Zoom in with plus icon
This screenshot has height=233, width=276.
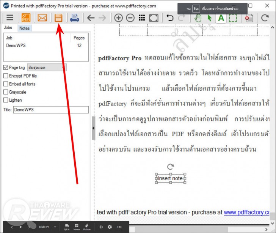pos(118,18)
